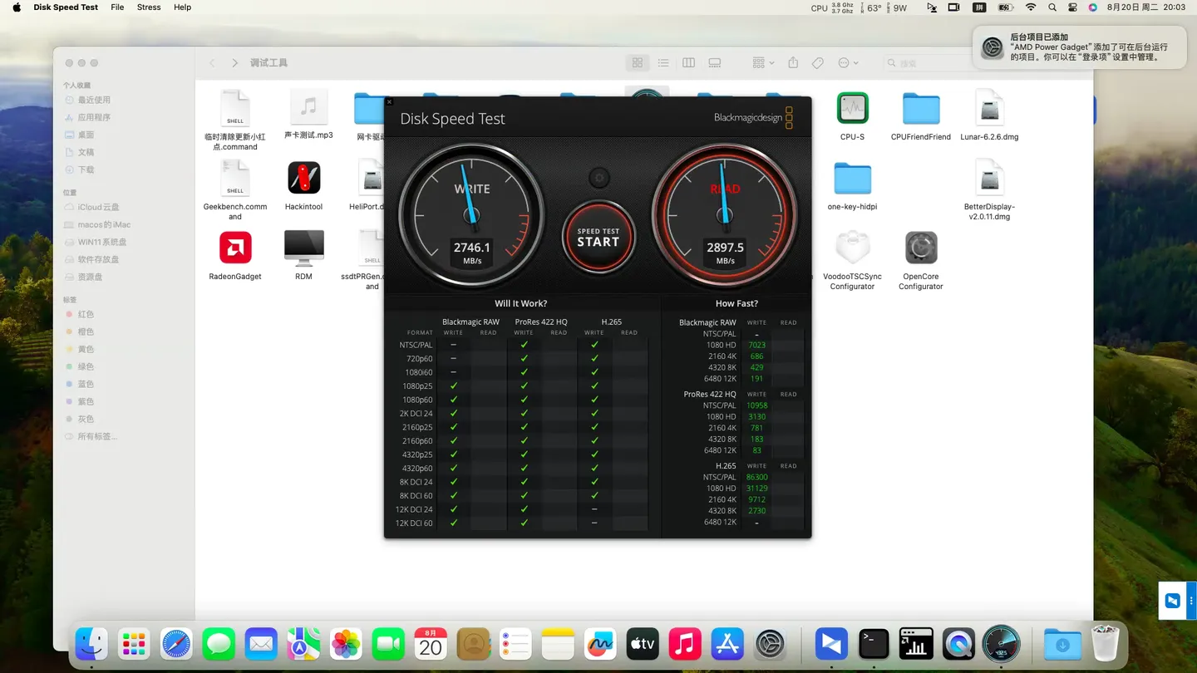Expand the group-by dropdown in Finder toolbar
The width and height of the screenshot is (1197, 673).
tap(762, 63)
